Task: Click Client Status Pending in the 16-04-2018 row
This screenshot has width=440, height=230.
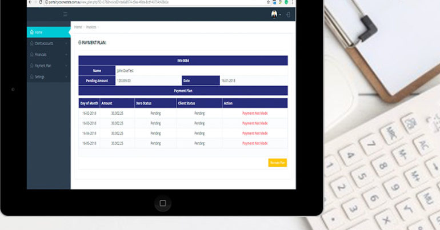Action: coord(199,134)
